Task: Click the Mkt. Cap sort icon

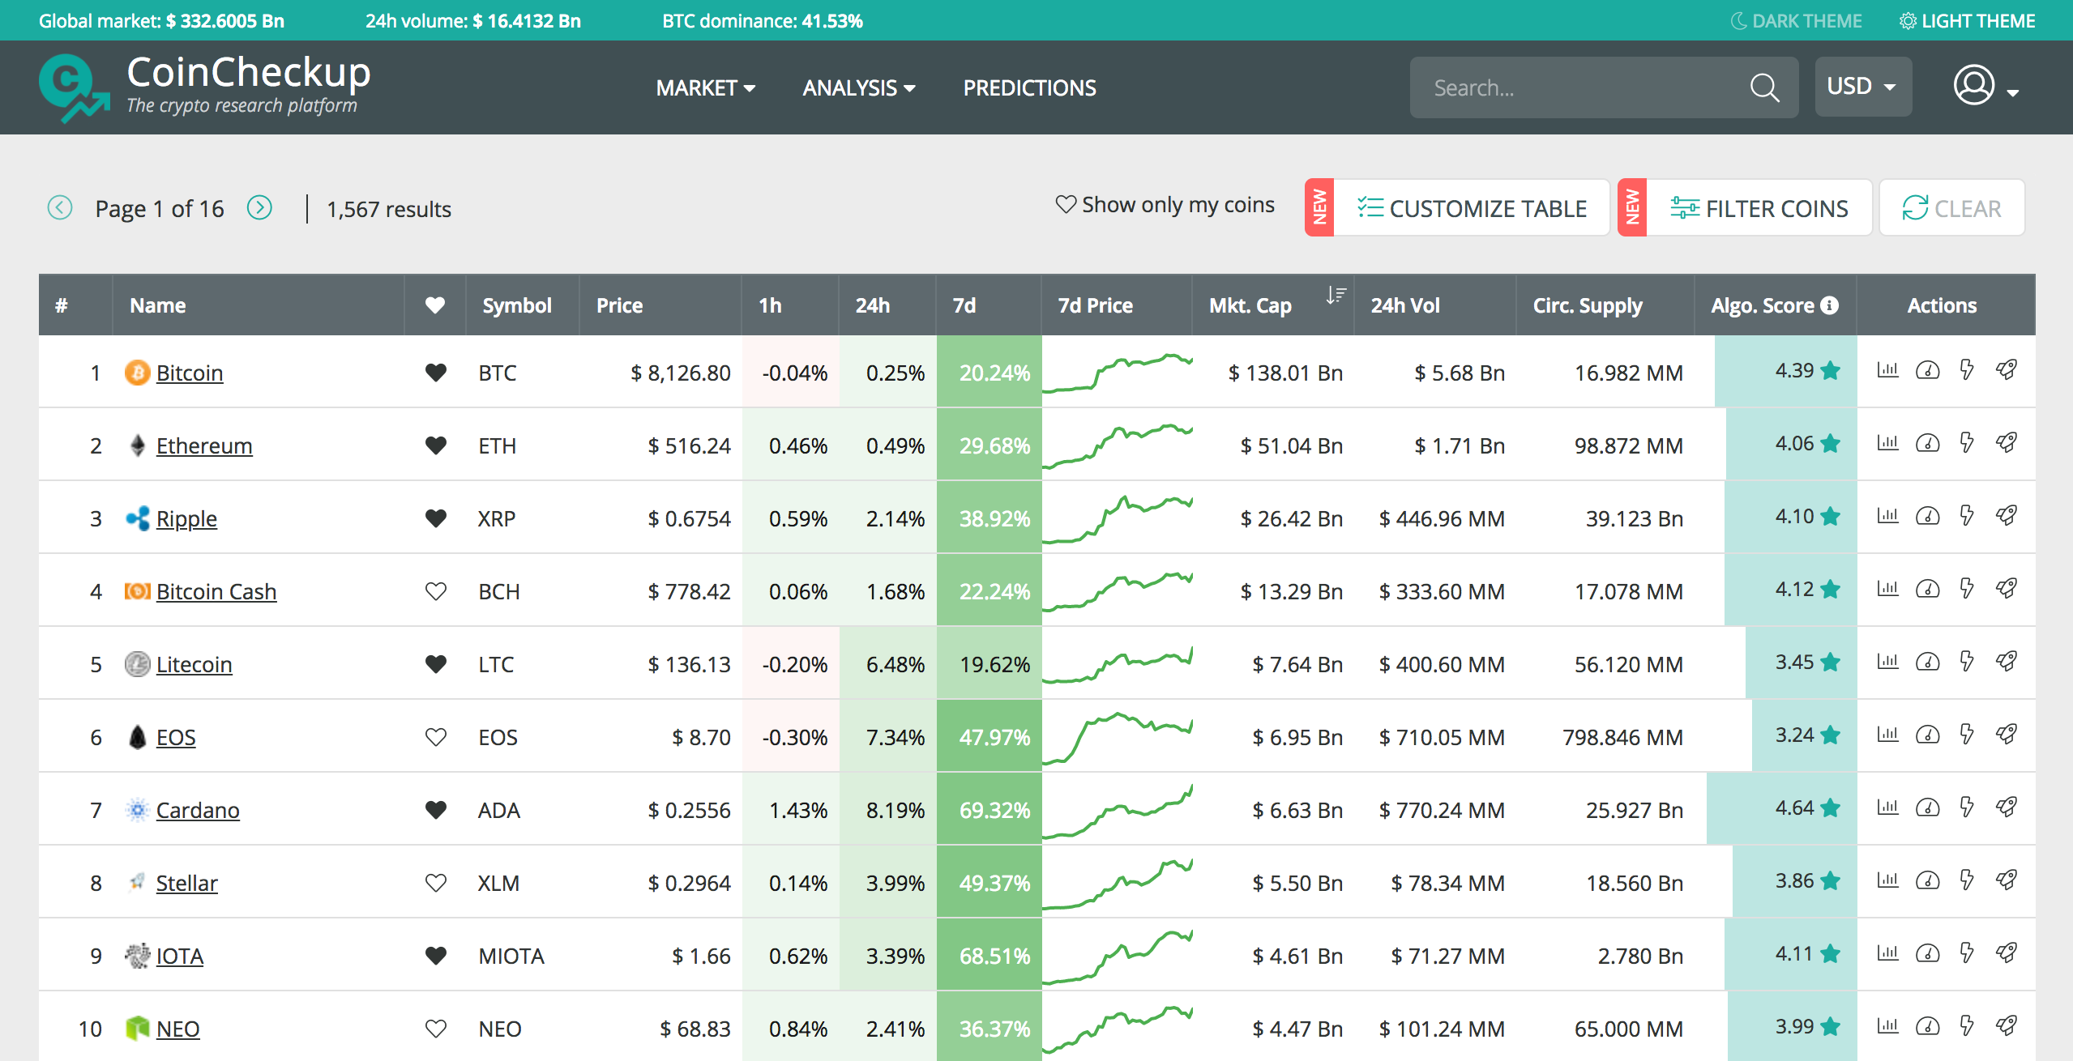Action: pyautogui.click(x=1336, y=296)
